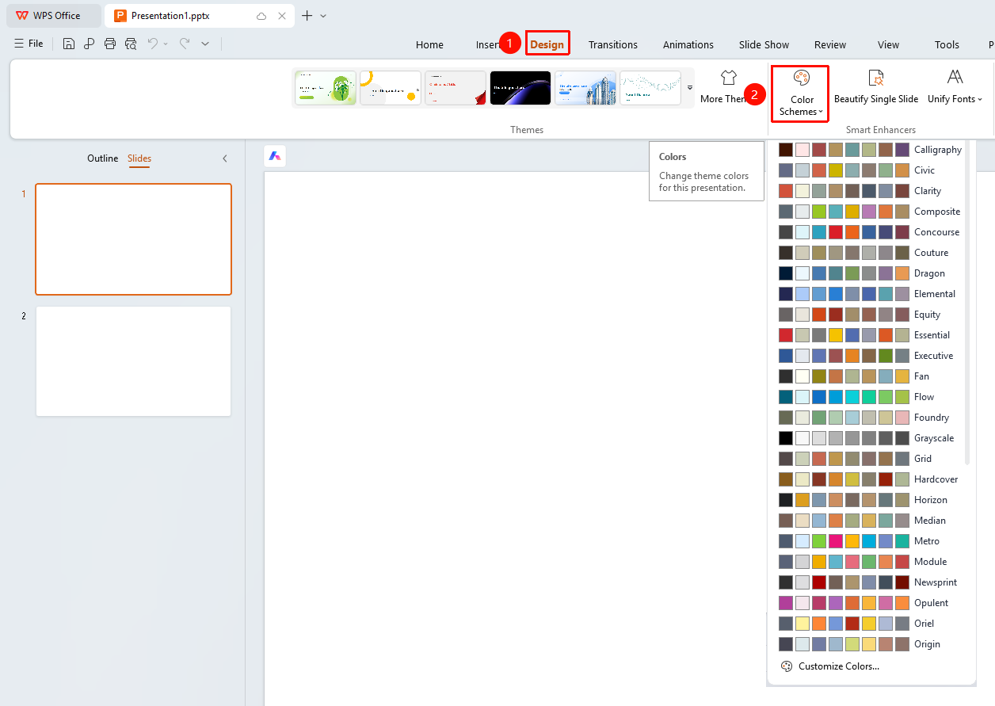Open the Color Schemes dropdown
995x706 pixels.
pyautogui.click(x=801, y=93)
